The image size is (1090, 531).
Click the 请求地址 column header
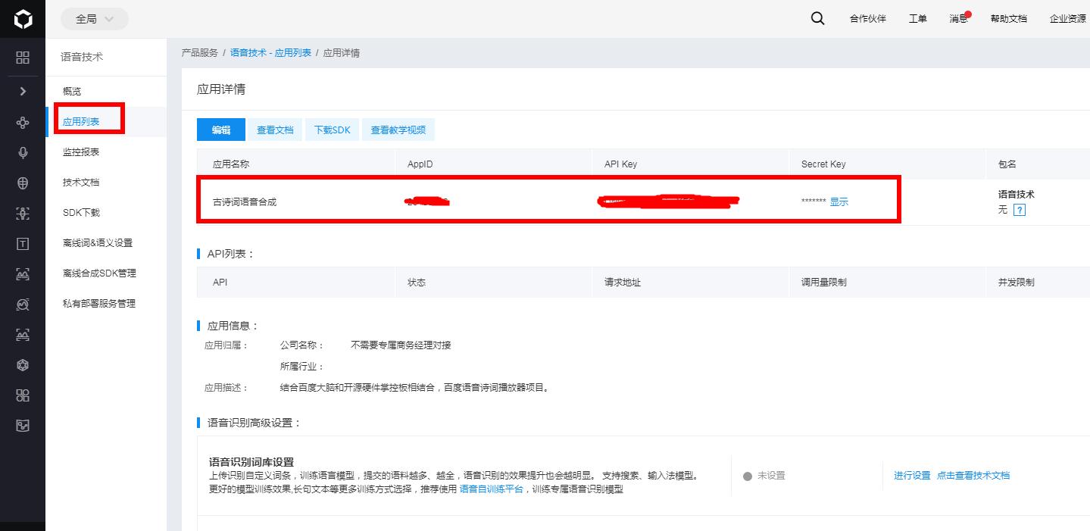623,283
